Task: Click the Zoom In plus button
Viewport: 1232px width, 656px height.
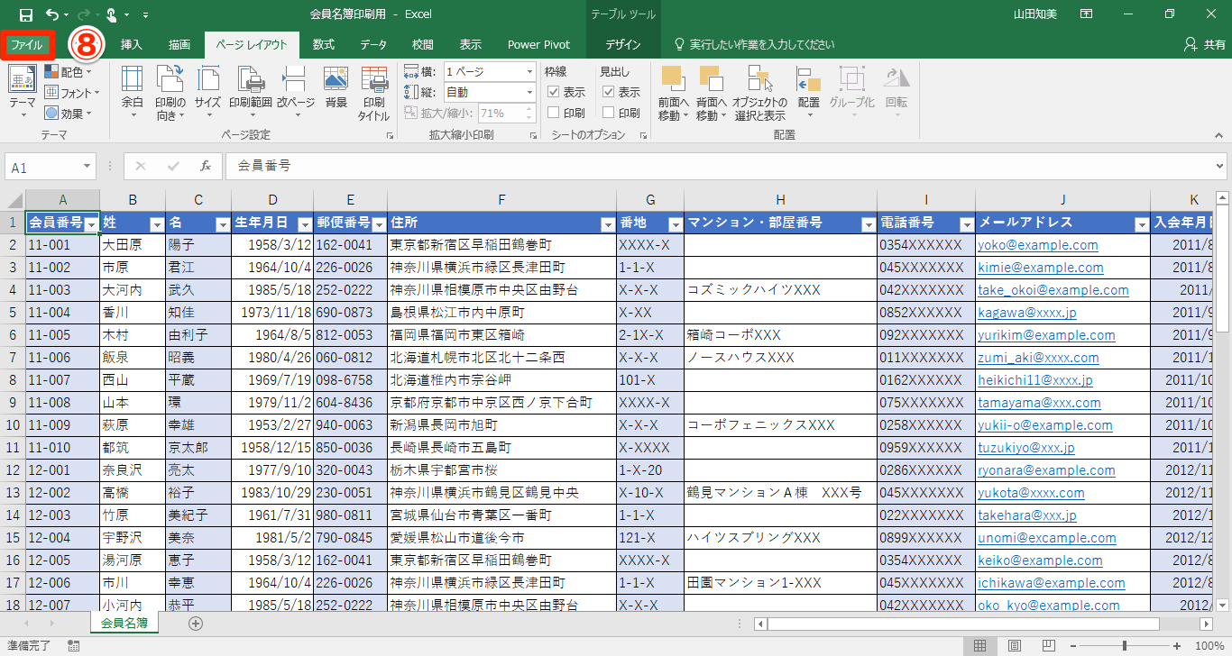Action: [1179, 645]
